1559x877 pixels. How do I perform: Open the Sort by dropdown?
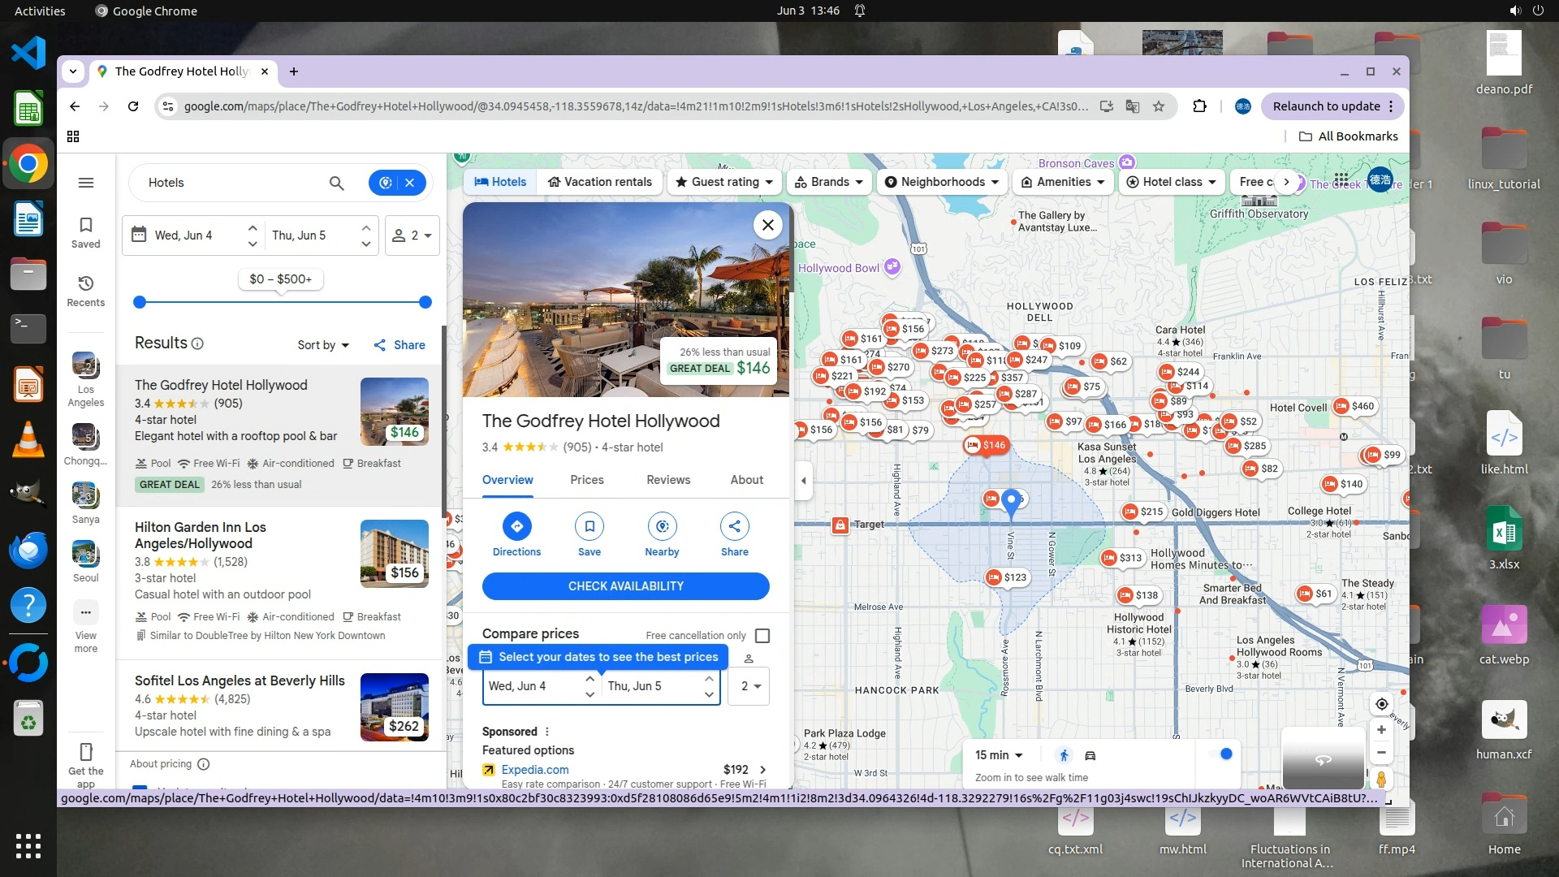click(322, 345)
